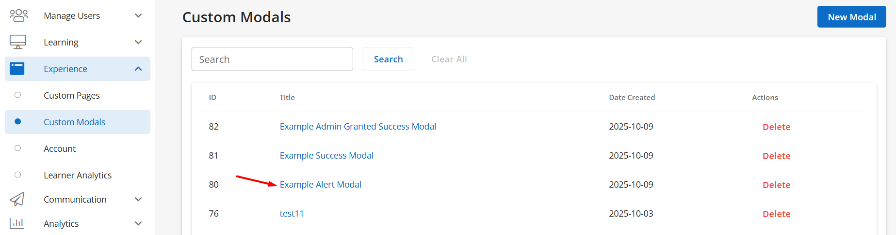The height and width of the screenshot is (235, 896).
Task: Click the Experience window icon
Action: point(17,69)
